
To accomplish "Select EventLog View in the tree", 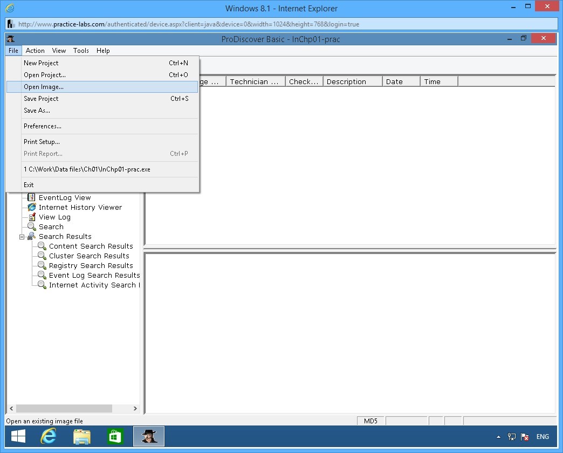I will pos(65,197).
